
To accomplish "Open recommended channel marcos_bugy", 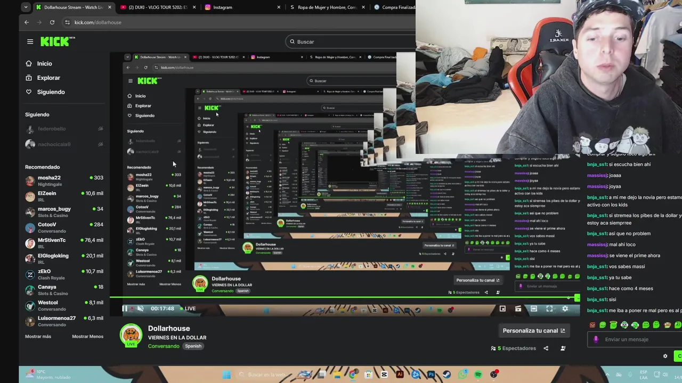I will [x=64, y=212].
